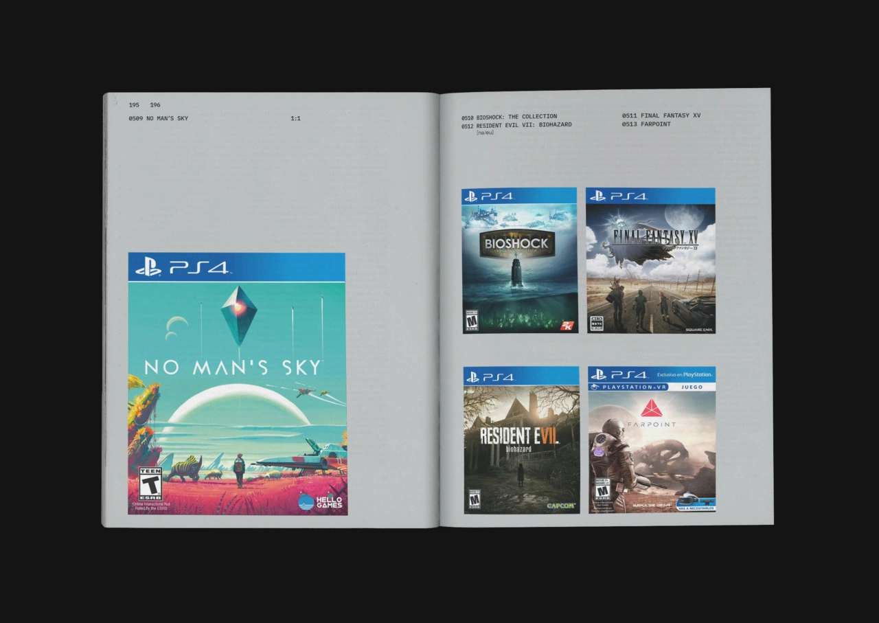
Task: Click the red triangle Farpoint emblem
Action: [650, 409]
